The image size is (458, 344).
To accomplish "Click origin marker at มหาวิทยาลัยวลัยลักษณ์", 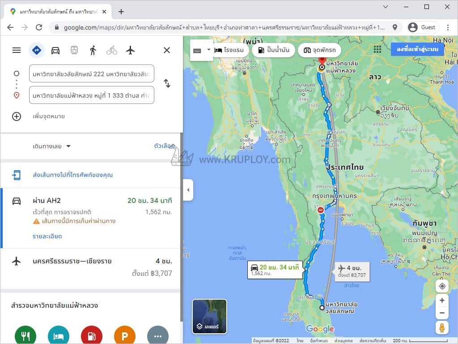I will click(x=322, y=308).
